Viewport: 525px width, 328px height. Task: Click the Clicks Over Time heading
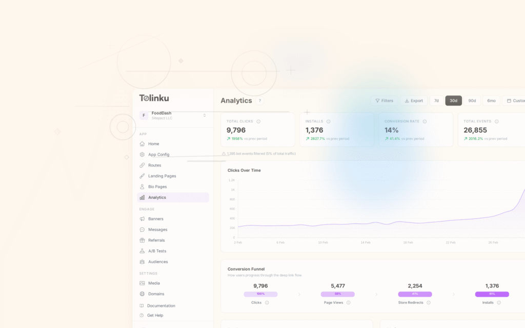(x=244, y=170)
